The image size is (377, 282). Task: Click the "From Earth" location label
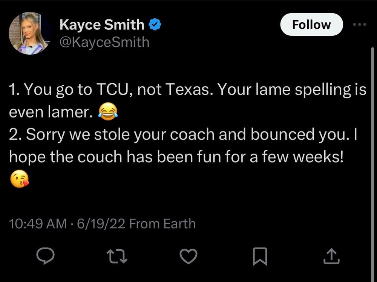point(162,224)
